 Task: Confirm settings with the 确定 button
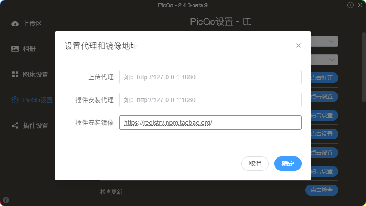[x=288, y=164]
